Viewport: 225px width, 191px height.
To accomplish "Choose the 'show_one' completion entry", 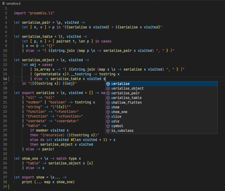I will pyautogui.click(x=161, y=112).
